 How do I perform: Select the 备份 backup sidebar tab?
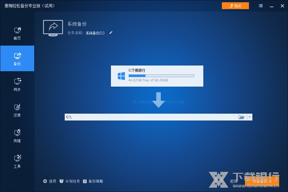(17, 59)
